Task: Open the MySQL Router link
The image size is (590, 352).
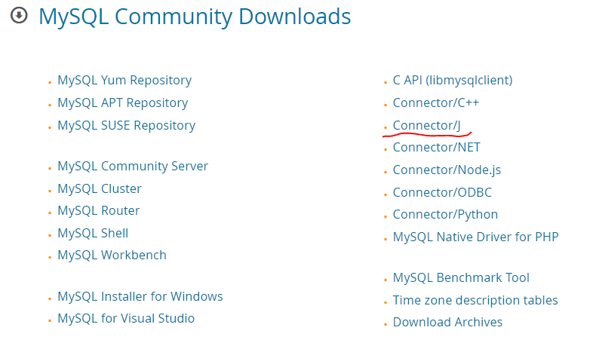Action: [99, 210]
